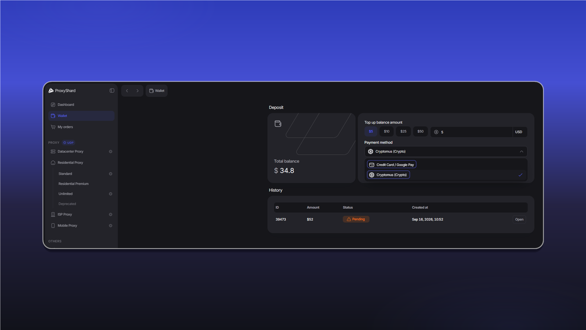This screenshot has height=330, width=586.
Task: Open transaction 39473
Action: [519, 220]
